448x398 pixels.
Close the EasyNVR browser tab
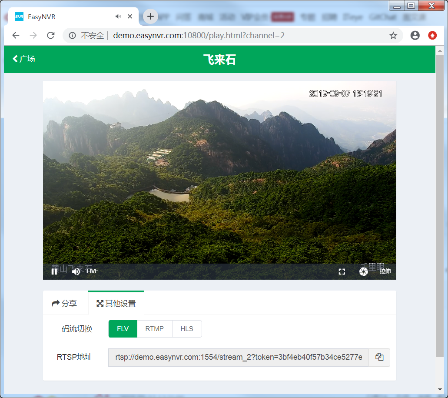(130, 17)
